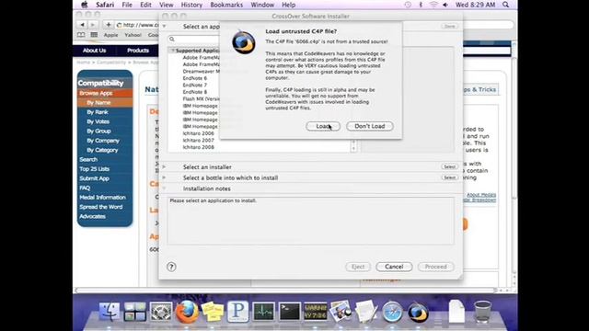Click Safari forward navigation arrow
589x331 pixels.
92,25
